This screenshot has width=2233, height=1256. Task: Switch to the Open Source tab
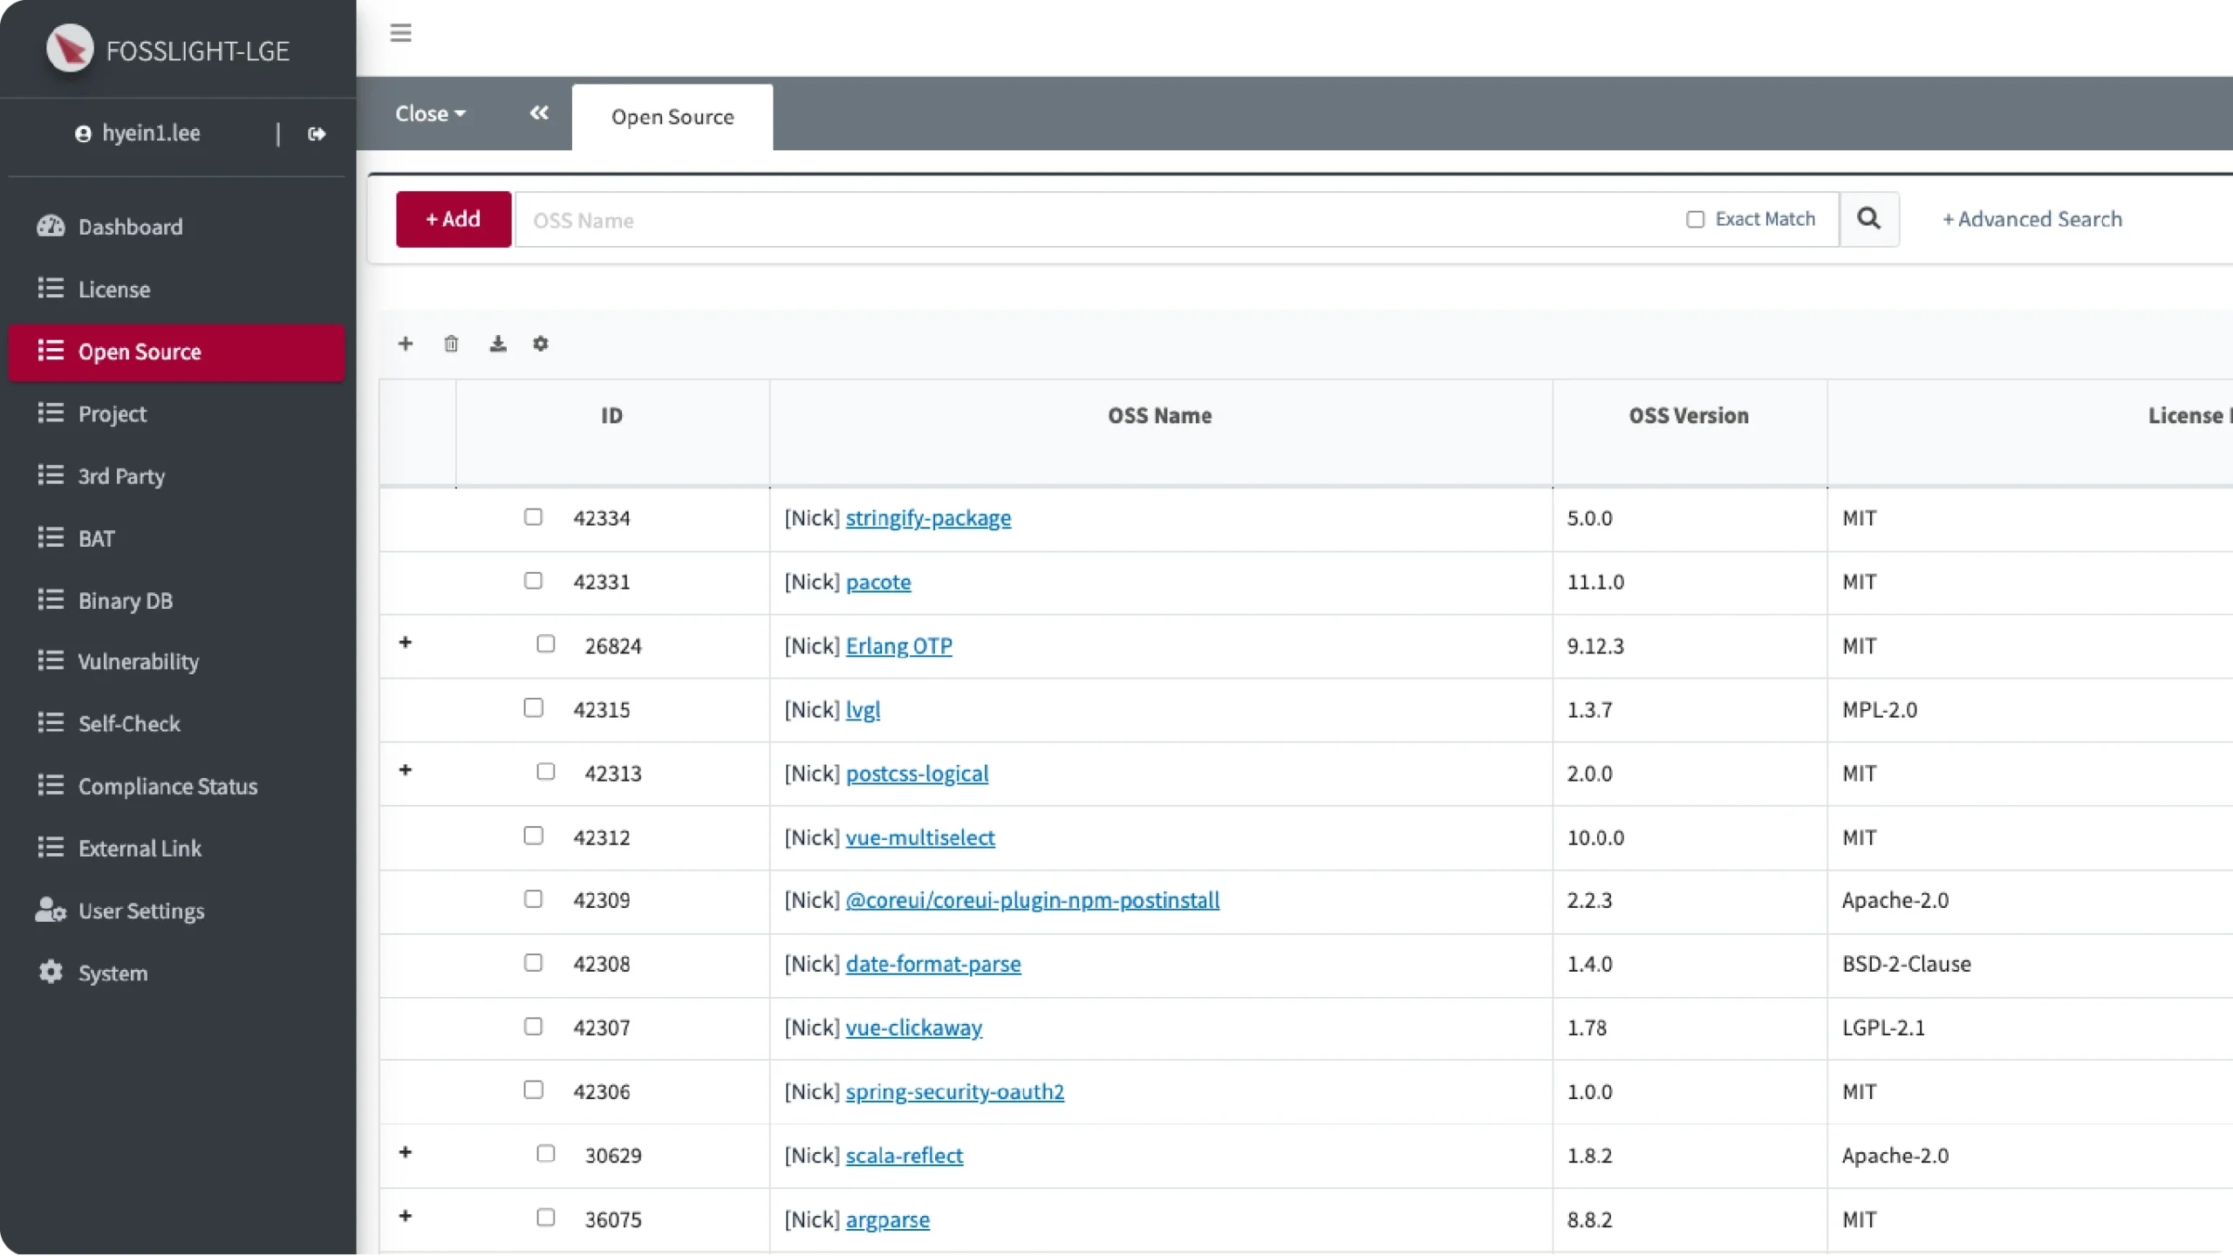672,117
